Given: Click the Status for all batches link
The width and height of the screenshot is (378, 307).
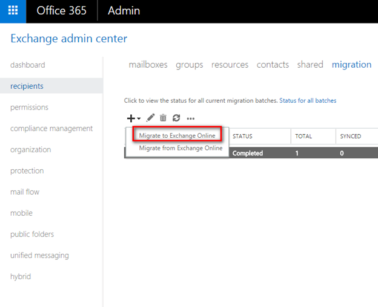Looking at the screenshot, I should coord(308,100).
